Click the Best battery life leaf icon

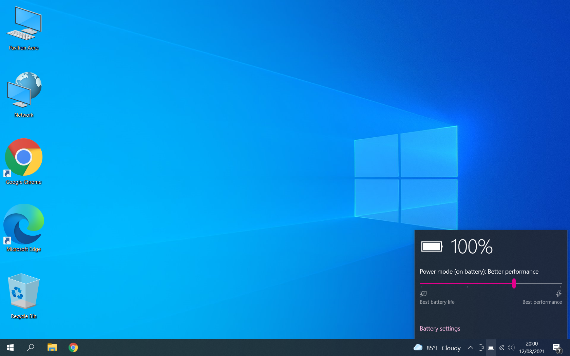point(423,294)
